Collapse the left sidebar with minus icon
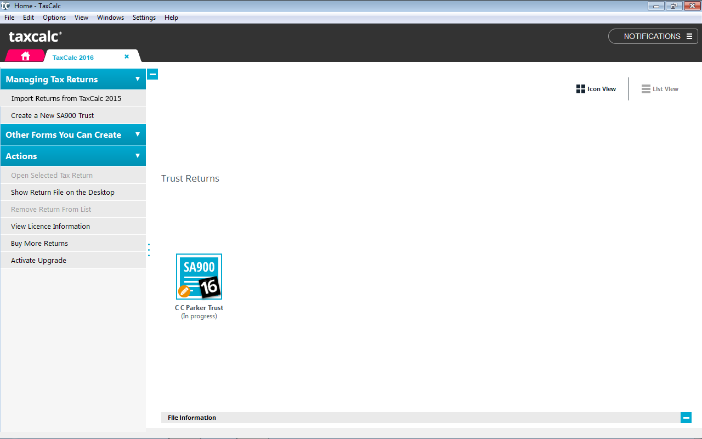 pyautogui.click(x=152, y=74)
